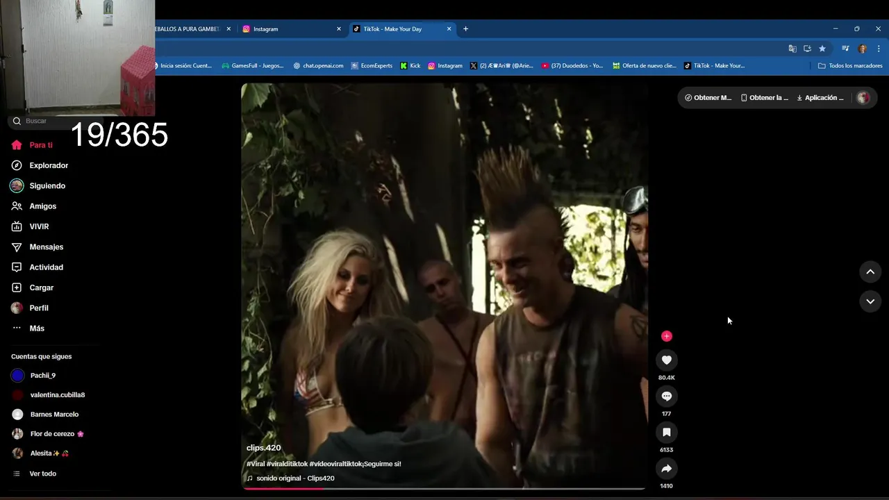Image resolution: width=889 pixels, height=500 pixels.
Task: Open Todos los marcadores folder
Action: 850,66
